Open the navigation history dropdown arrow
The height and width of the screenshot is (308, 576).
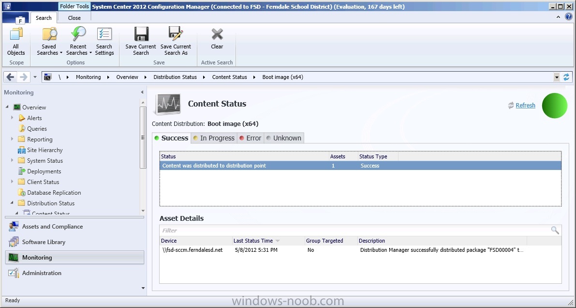(x=35, y=77)
